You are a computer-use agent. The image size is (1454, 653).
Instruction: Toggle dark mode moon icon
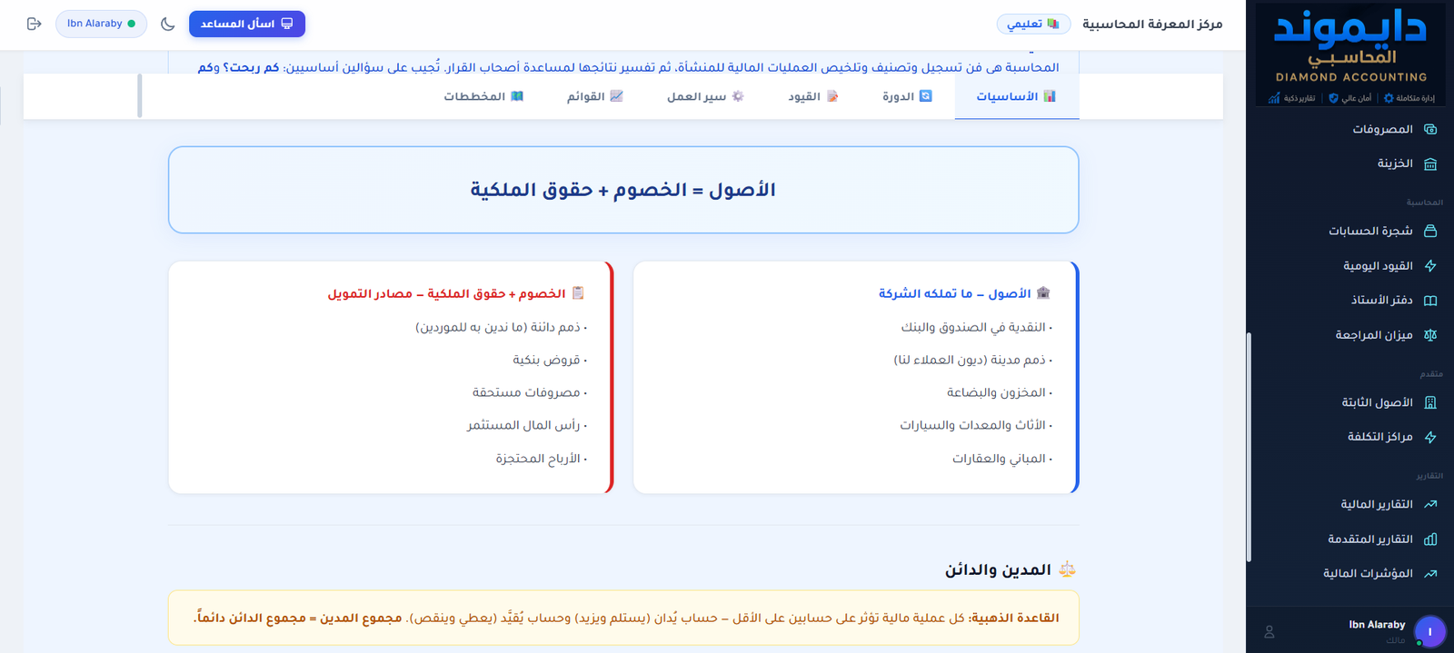click(167, 24)
